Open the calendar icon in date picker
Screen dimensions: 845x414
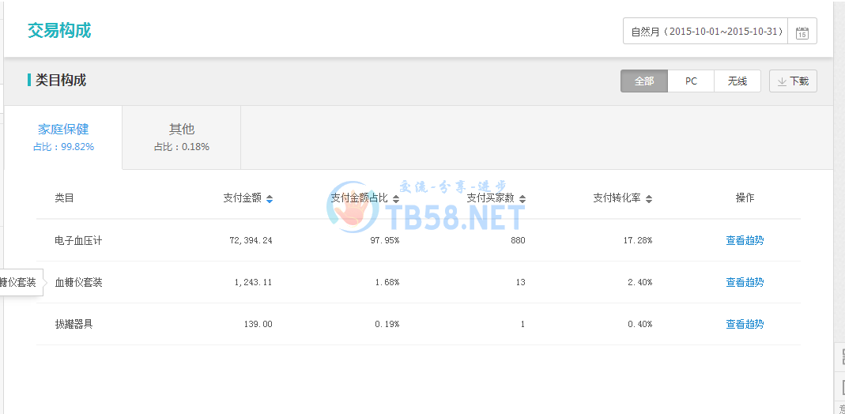[802, 32]
